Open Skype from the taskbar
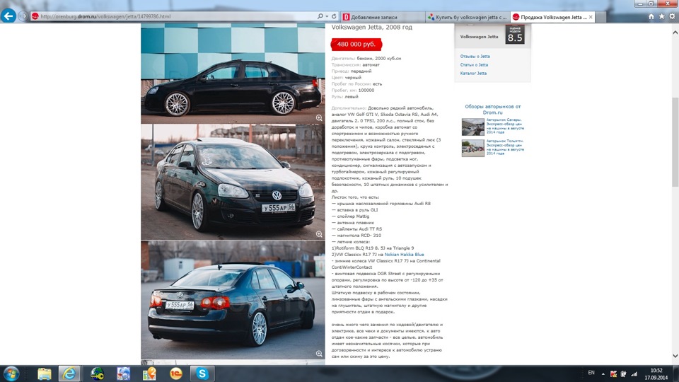The height and width of the screenshot is (382, 679). tap(202, 374)
